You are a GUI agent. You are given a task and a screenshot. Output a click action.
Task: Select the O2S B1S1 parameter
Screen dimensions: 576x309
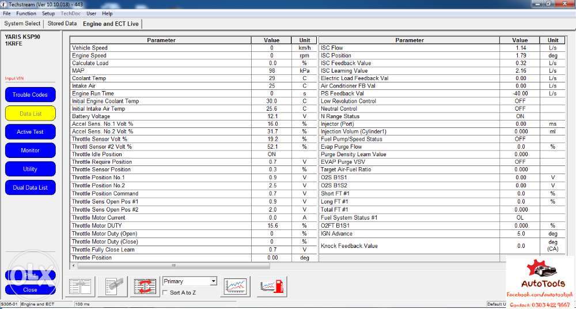[x=442, y=178]
